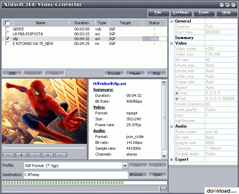Pause the encoding process
239x194 pixels.
coord(135,73)
